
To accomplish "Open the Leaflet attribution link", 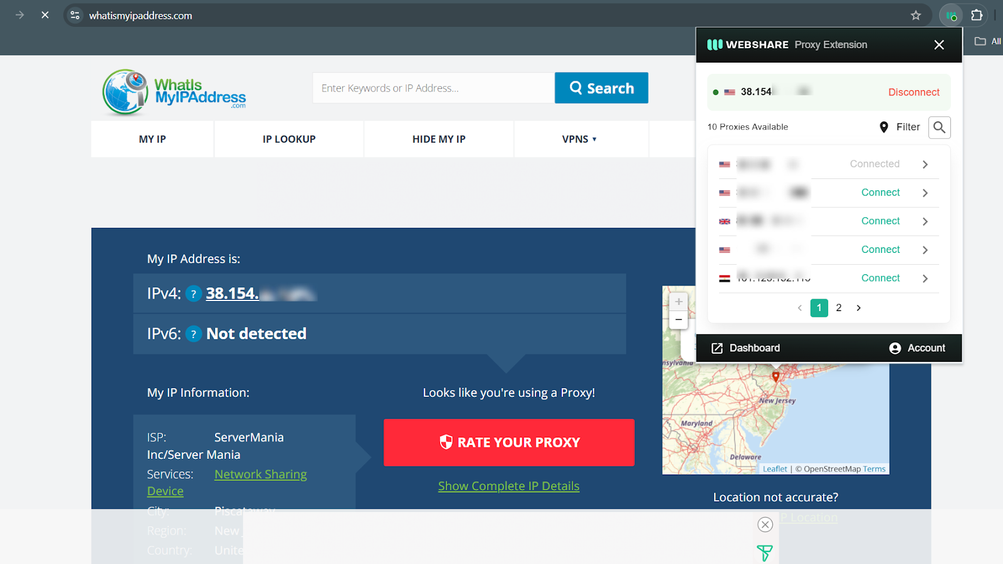I will pyautogui.click(x=775, y=469).
